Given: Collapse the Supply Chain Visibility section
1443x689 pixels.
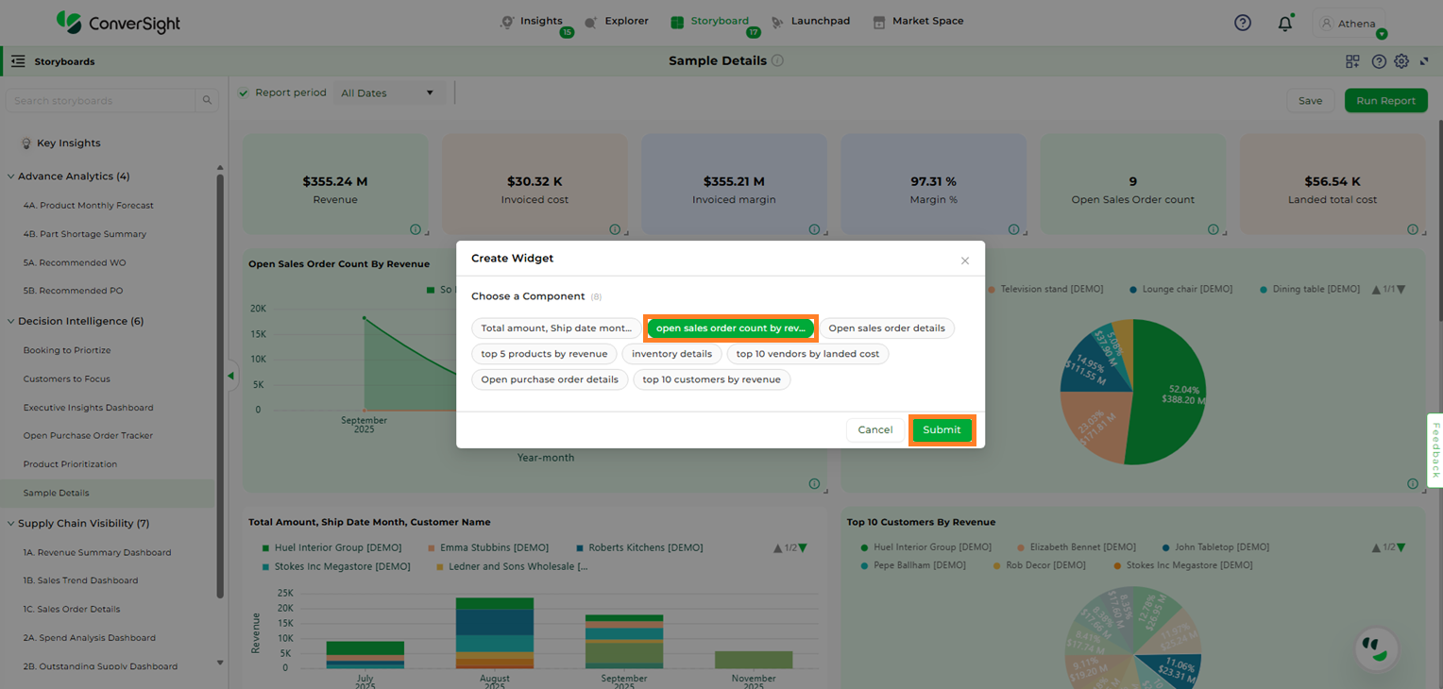Looking at the screenshot, I should [11, 524].
